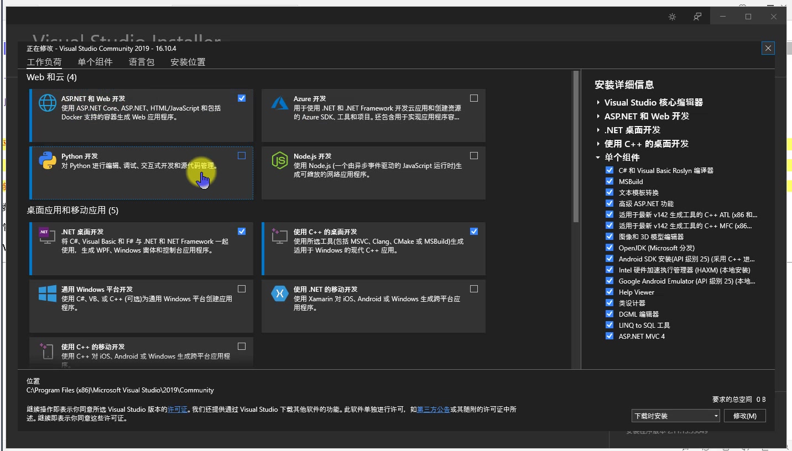The image size is (792, 451).
Task: Uncheck the DGML 编辑器 component
Action: [x=609, y=314]
